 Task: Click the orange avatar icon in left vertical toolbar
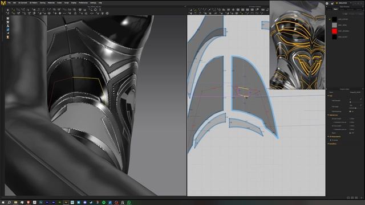pyautogui.click(x=7, y=37)
